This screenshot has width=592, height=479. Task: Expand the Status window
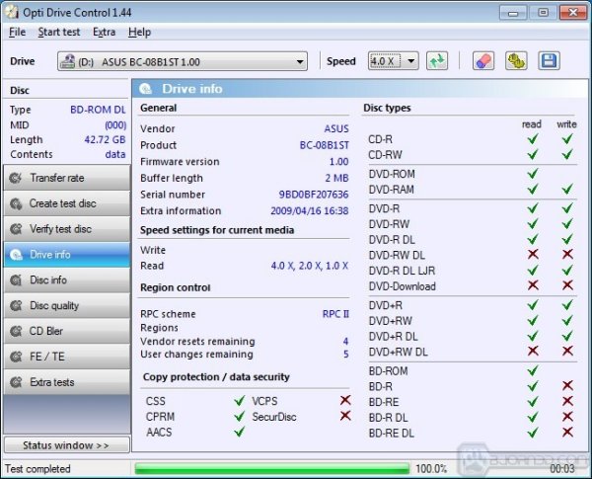click(67, 445)
